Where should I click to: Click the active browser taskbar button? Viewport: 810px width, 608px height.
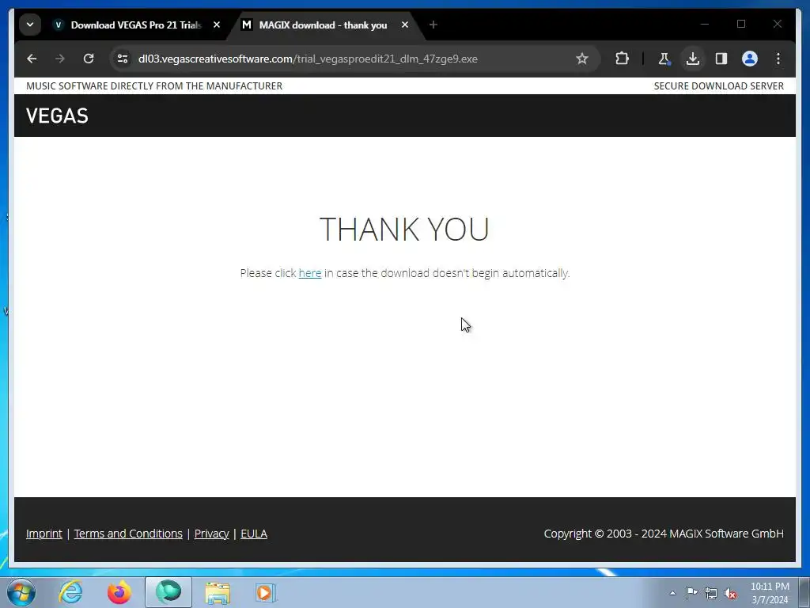(168, 592)
